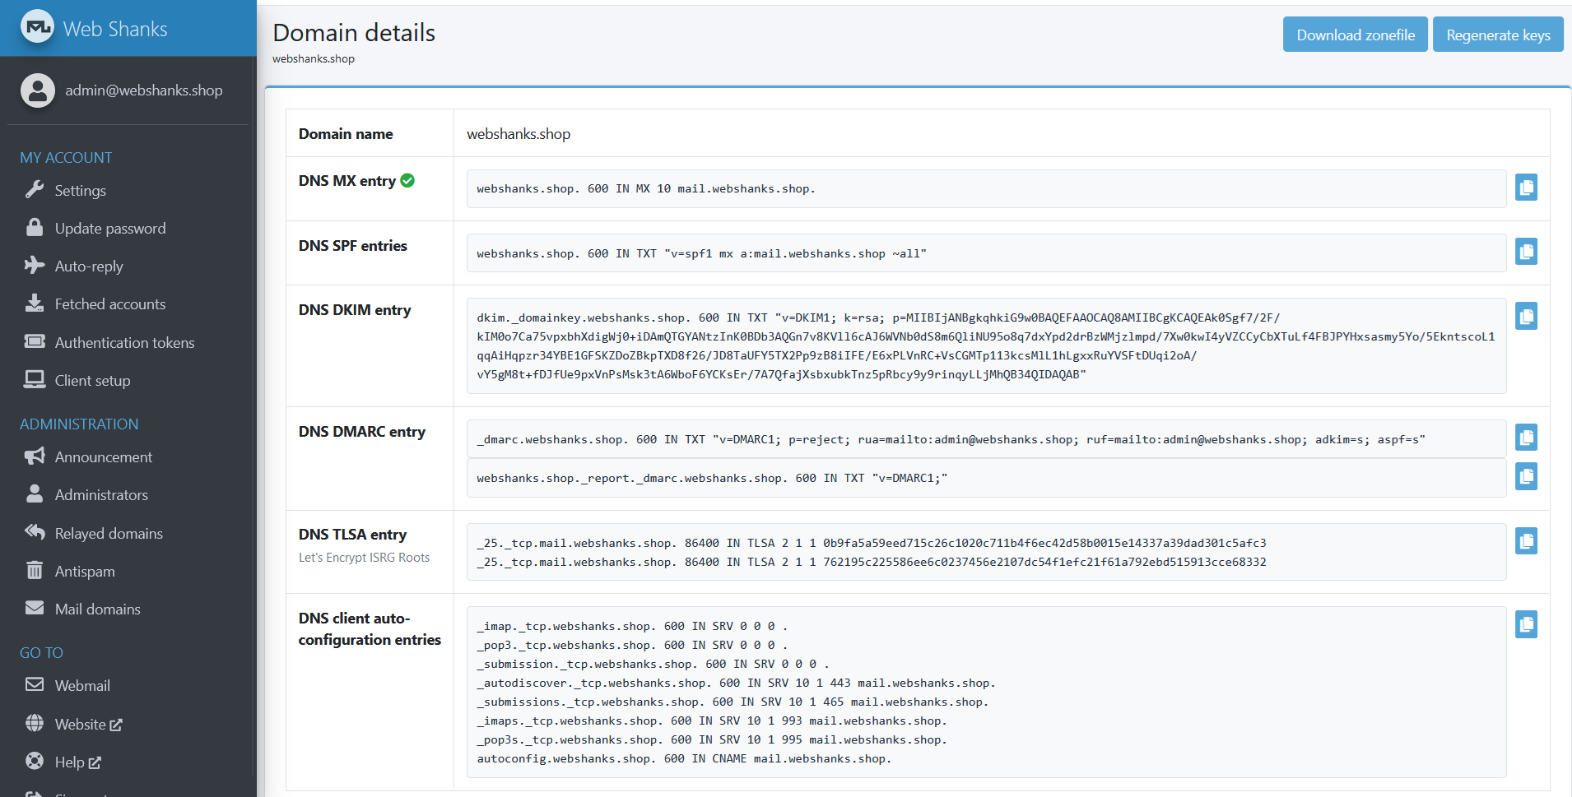Open the Announcement page

(x=103, y=457)
